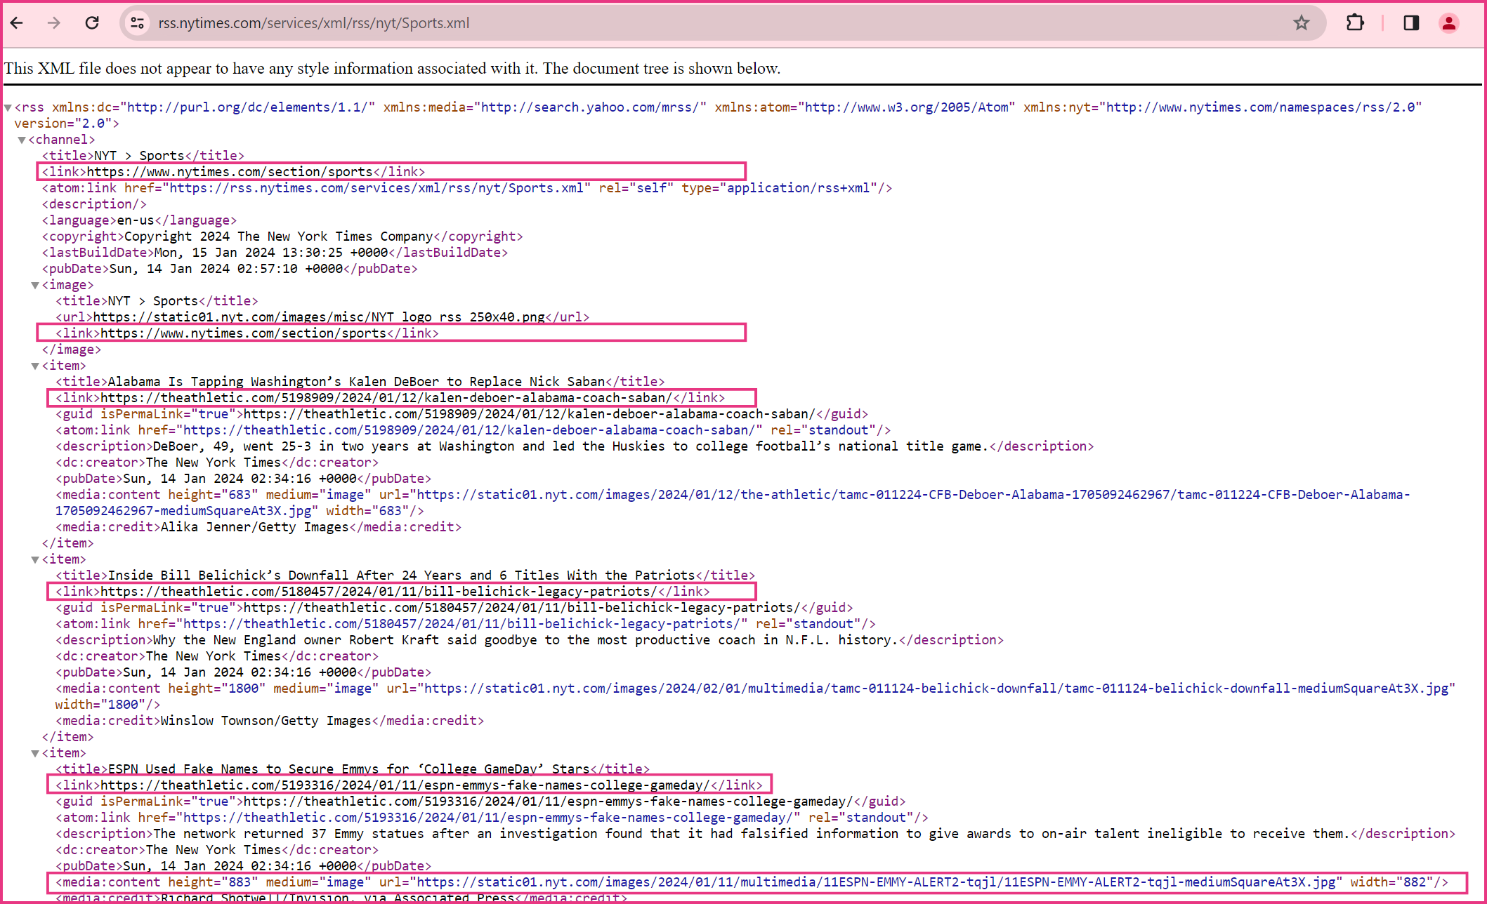
Task: Open the site information icon in the address bar
Action: 138,23
